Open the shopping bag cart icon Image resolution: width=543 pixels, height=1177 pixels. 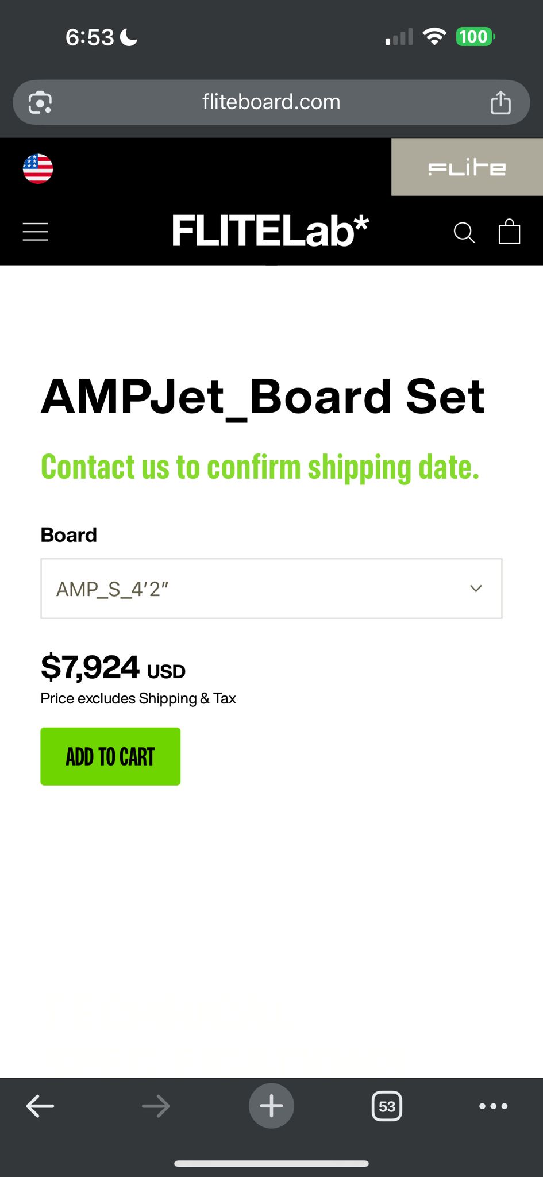click(509, 232)
